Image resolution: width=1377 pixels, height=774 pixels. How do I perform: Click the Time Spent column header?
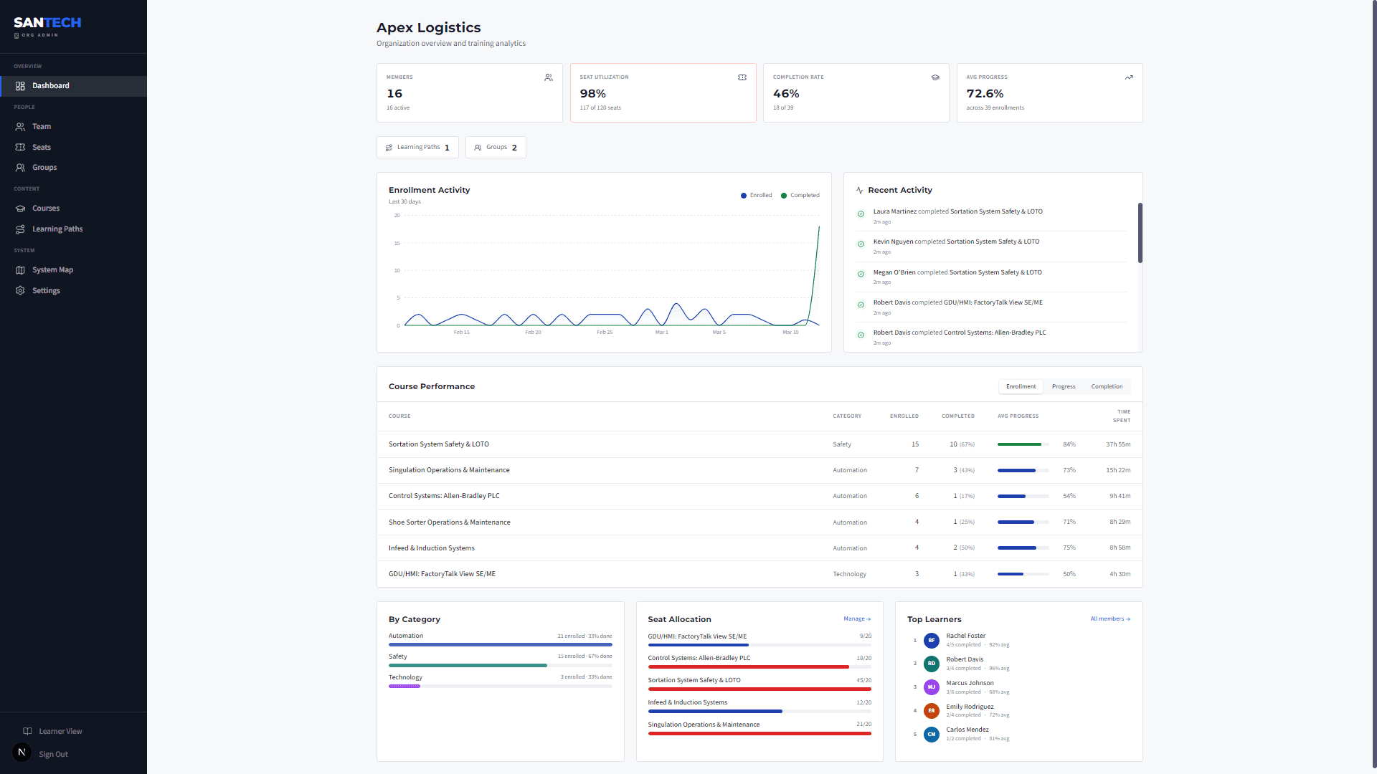[1122, 416]
